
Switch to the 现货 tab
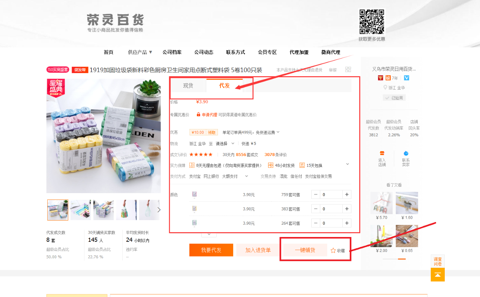pyautogui.click(x=188, y=85)
